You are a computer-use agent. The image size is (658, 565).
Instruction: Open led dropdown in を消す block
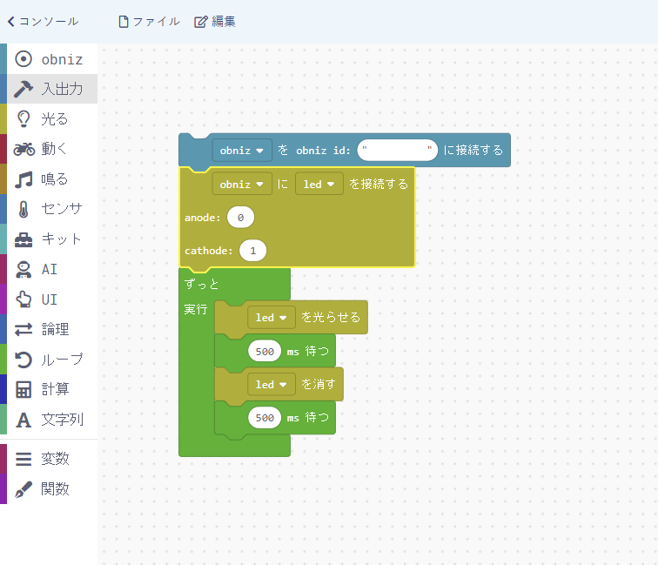click(x=271, y=384)
